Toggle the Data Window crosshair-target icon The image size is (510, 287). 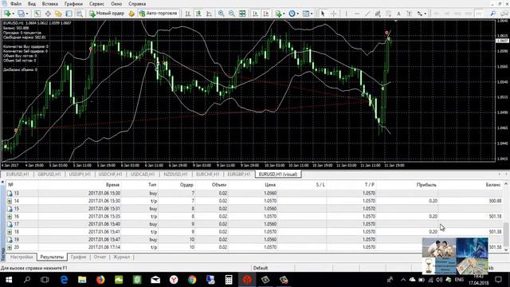pyautogui.click(x=48, y=14)
